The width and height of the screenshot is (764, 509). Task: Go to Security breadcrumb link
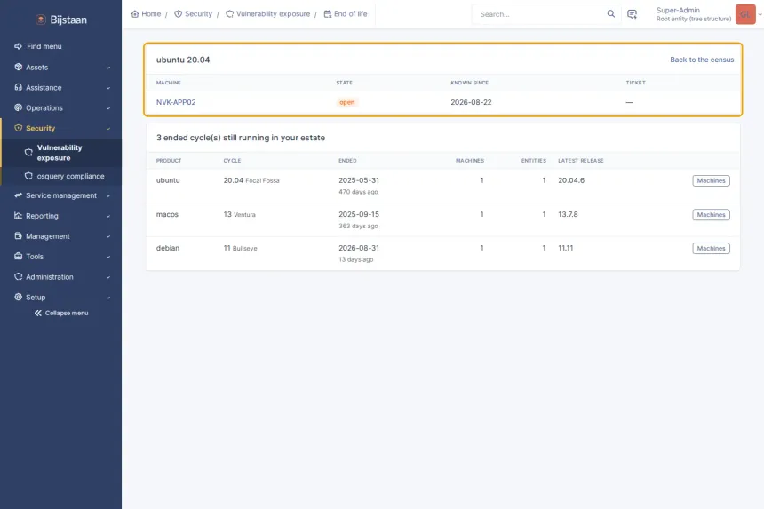(x=194, y=14)
